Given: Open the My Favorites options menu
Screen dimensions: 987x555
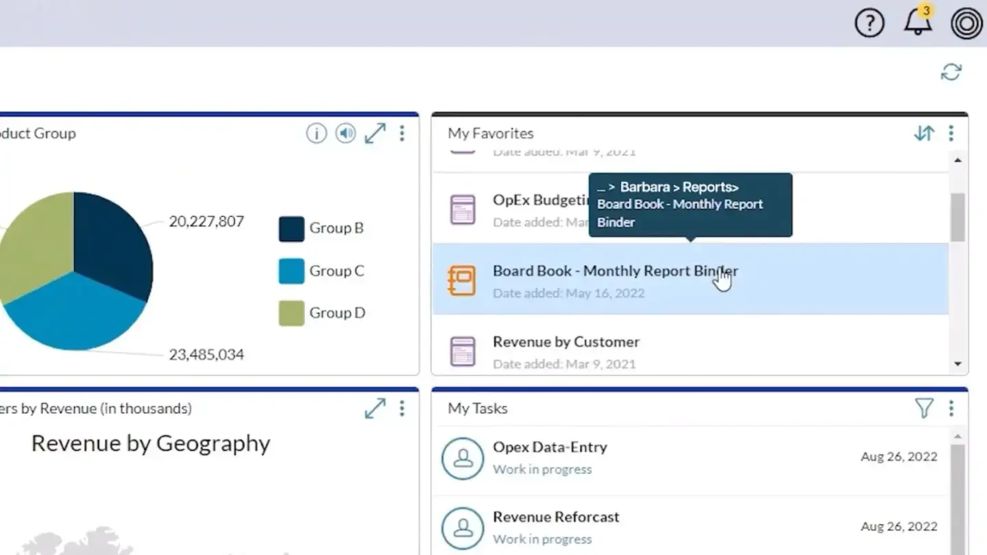Looking at the screenshot, I should (x=951, y=133).
